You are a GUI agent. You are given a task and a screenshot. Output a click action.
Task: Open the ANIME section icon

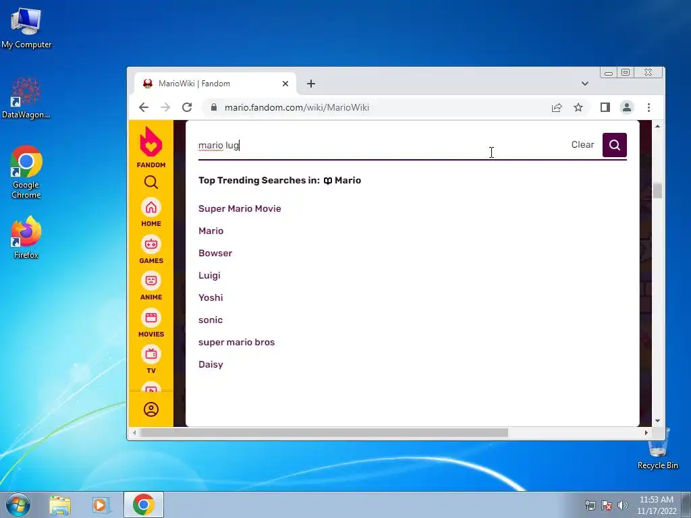[150, 281]
